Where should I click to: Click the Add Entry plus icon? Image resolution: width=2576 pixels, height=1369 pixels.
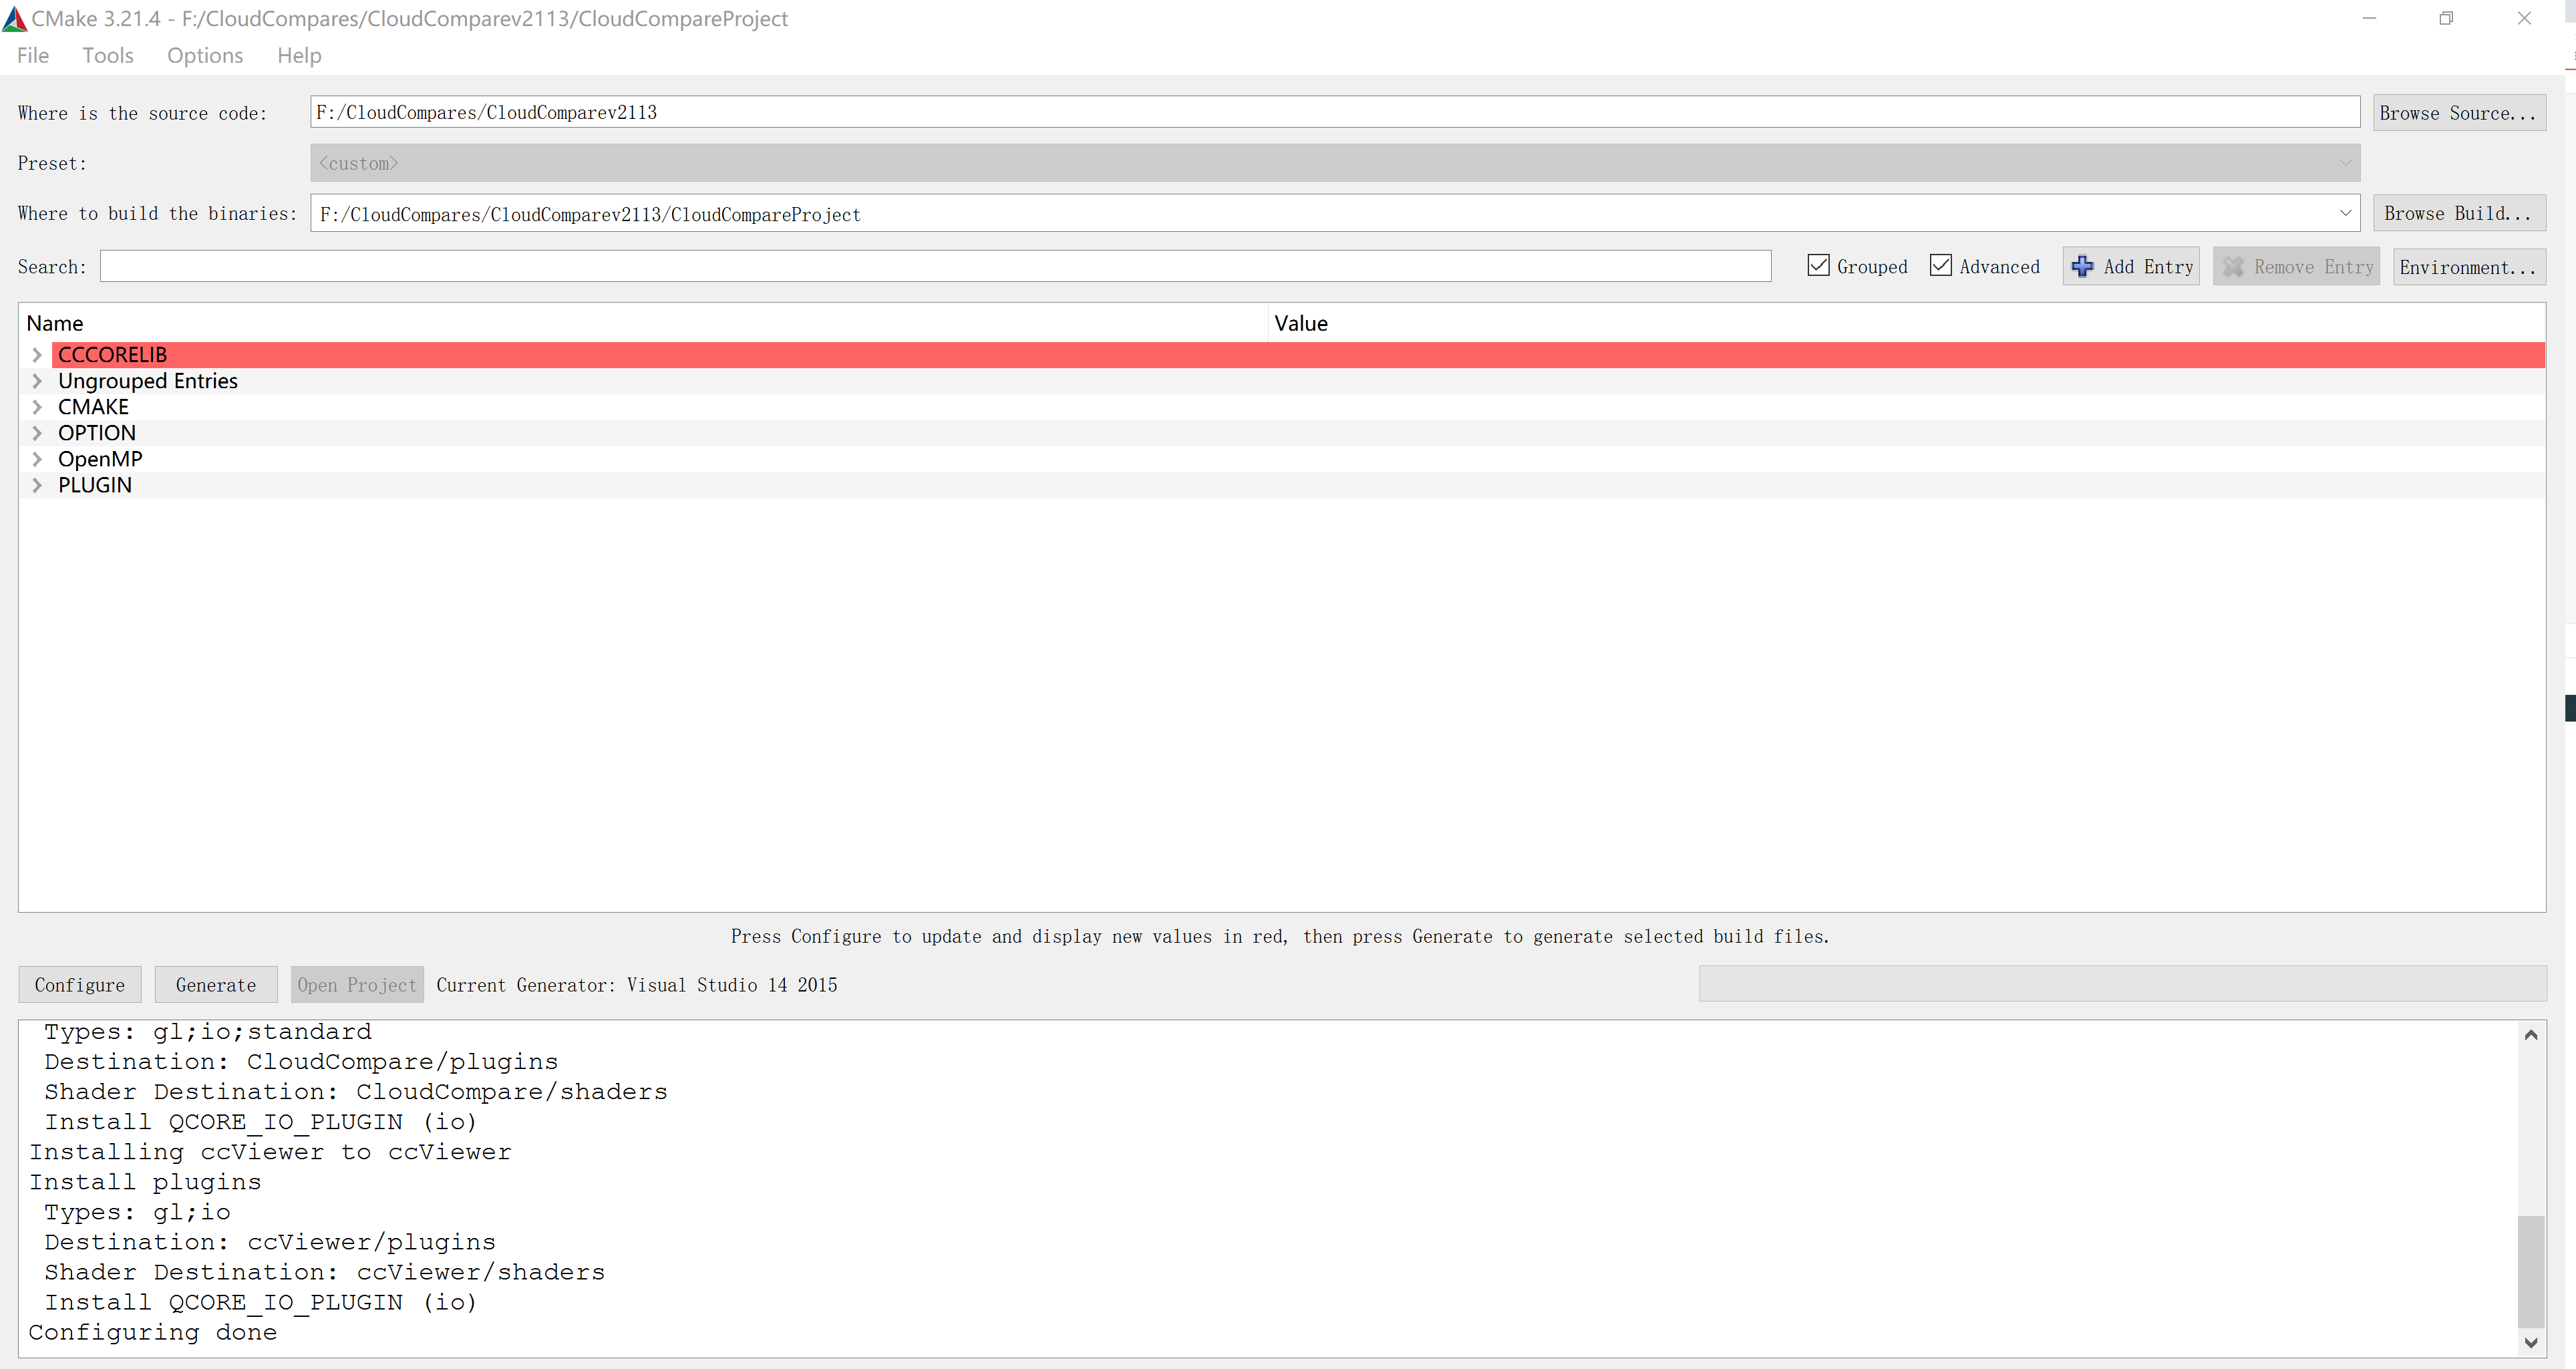(x=2083, y=266)
